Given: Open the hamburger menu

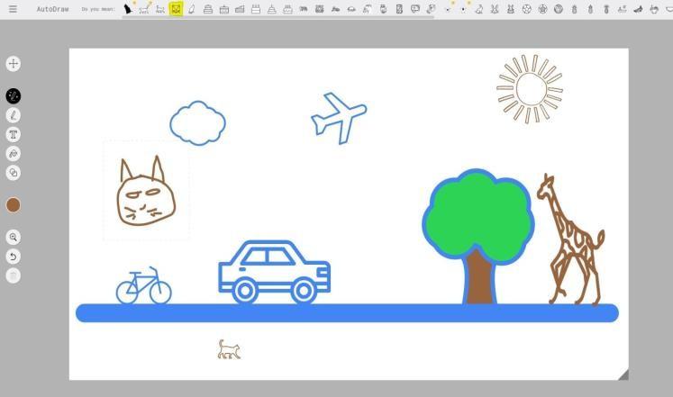Looking at the screenshot, I should (x=13, y=9).
